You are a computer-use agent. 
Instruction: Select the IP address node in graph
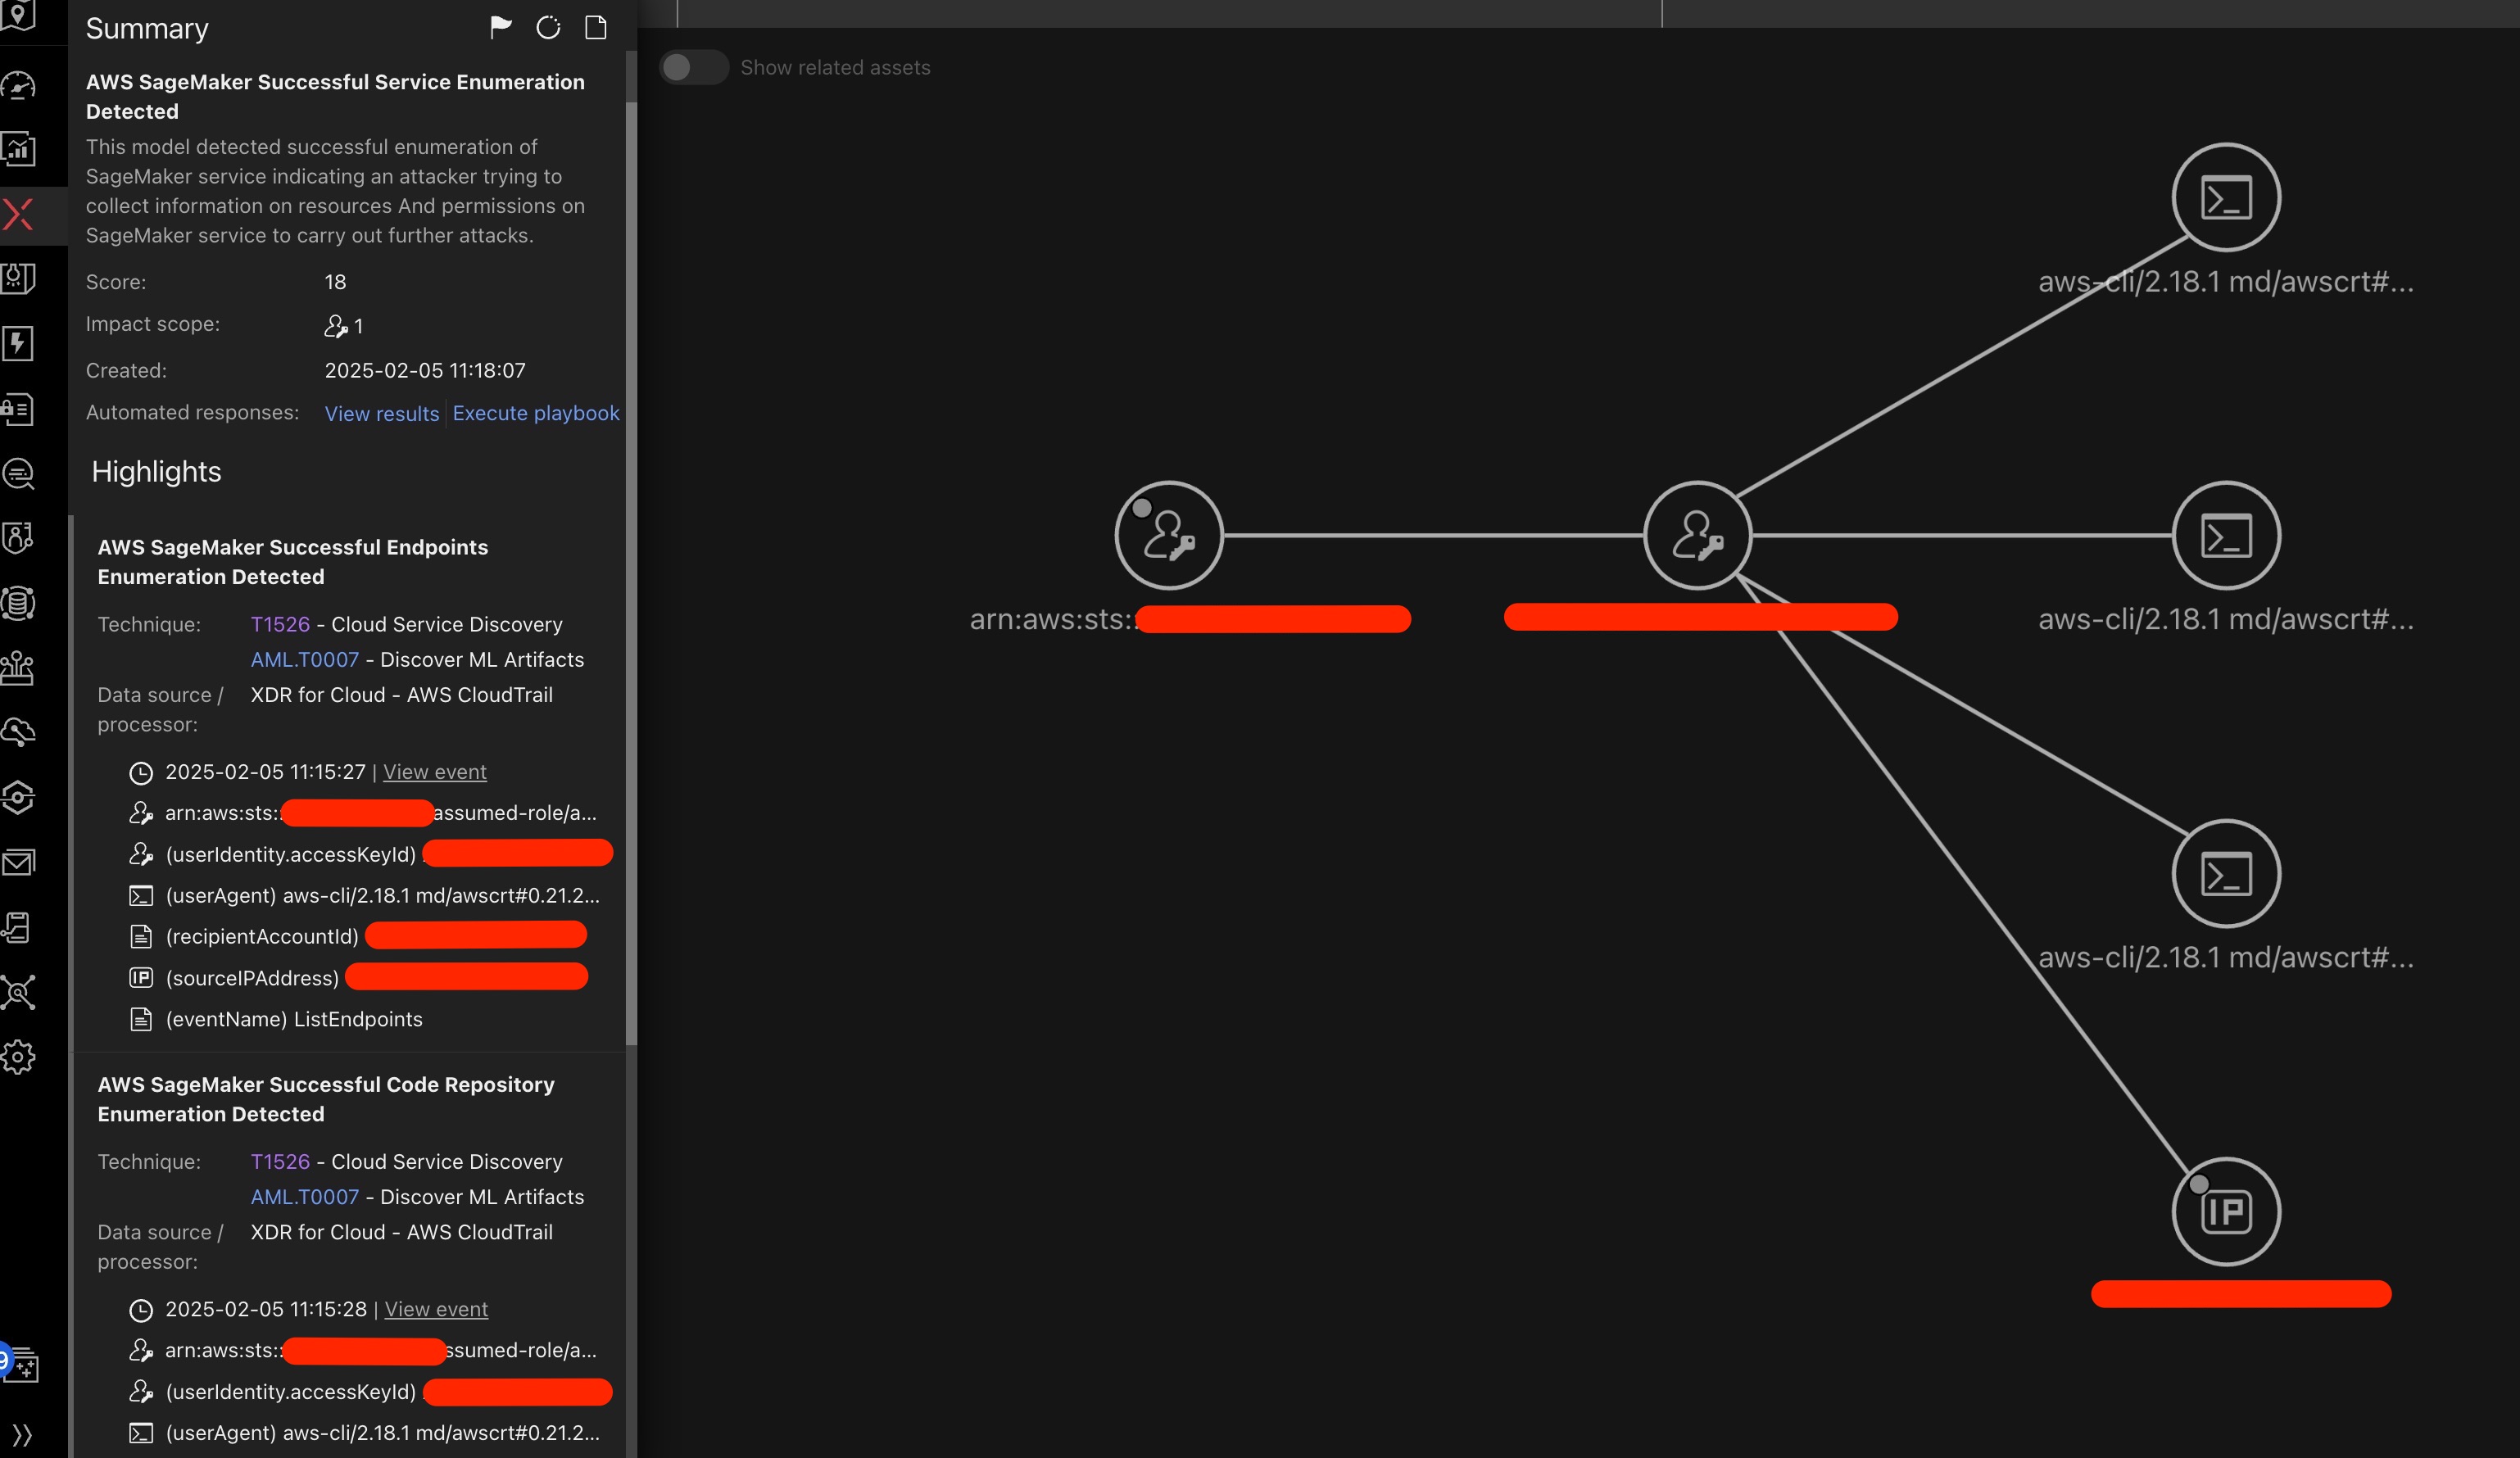tap(2225, 1212)
